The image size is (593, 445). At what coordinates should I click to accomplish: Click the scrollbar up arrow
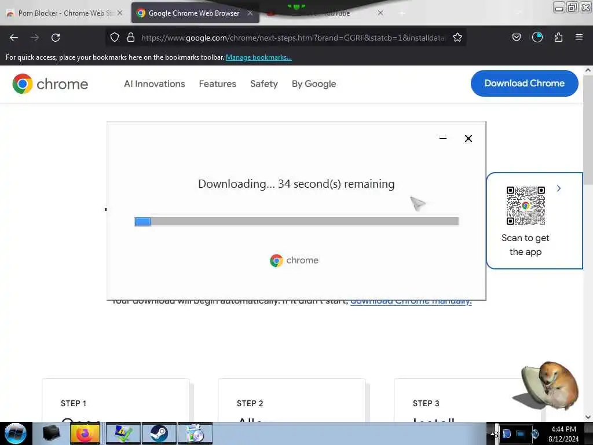[588, 70]
